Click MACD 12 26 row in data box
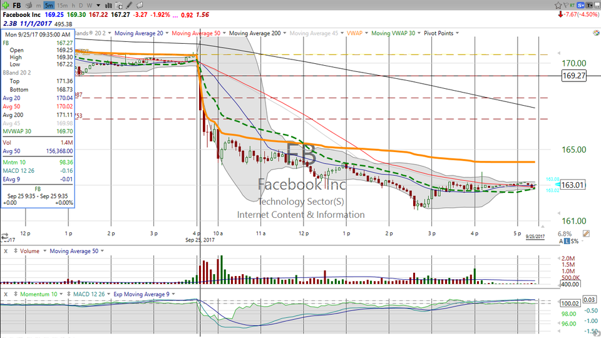 [38, 171]
